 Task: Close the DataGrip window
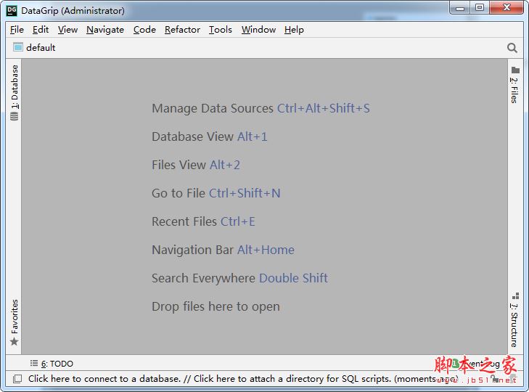(507, 8)
